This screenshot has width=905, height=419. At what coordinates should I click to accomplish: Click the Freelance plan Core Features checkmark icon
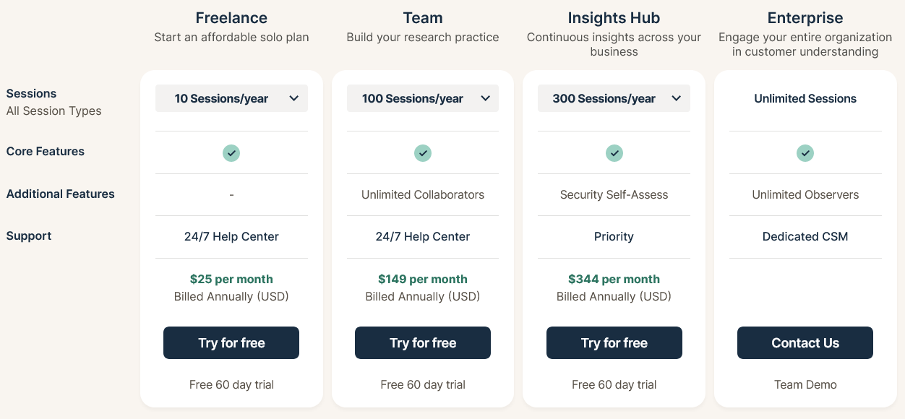pyautogui.click(x=231, y=153)
